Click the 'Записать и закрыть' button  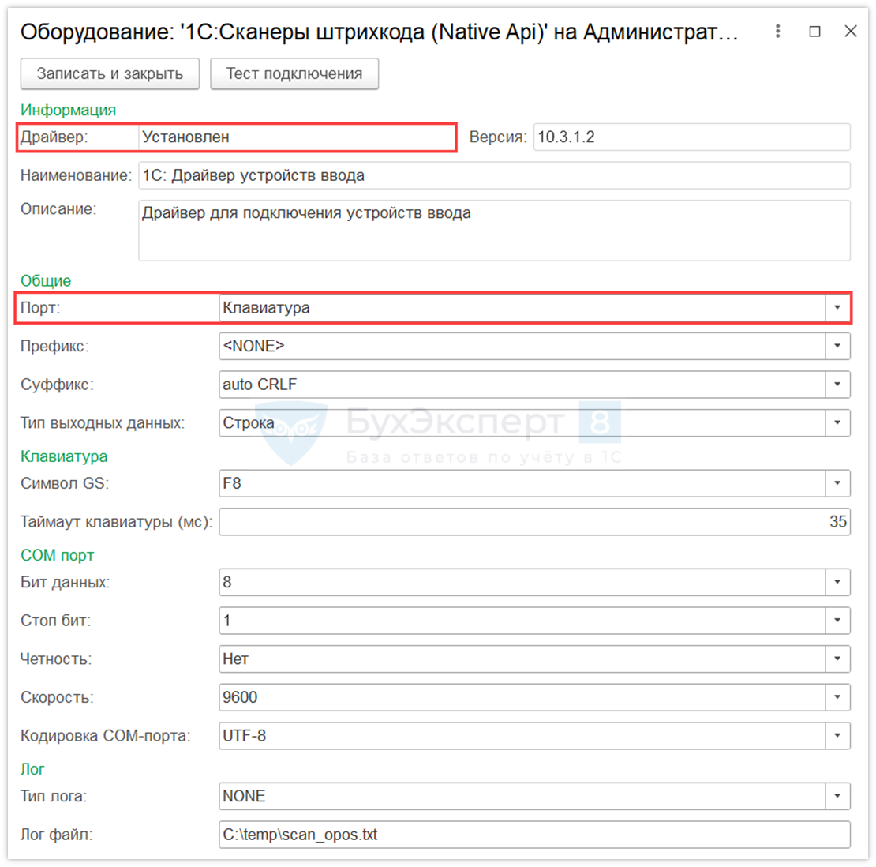tap(110, 73)
